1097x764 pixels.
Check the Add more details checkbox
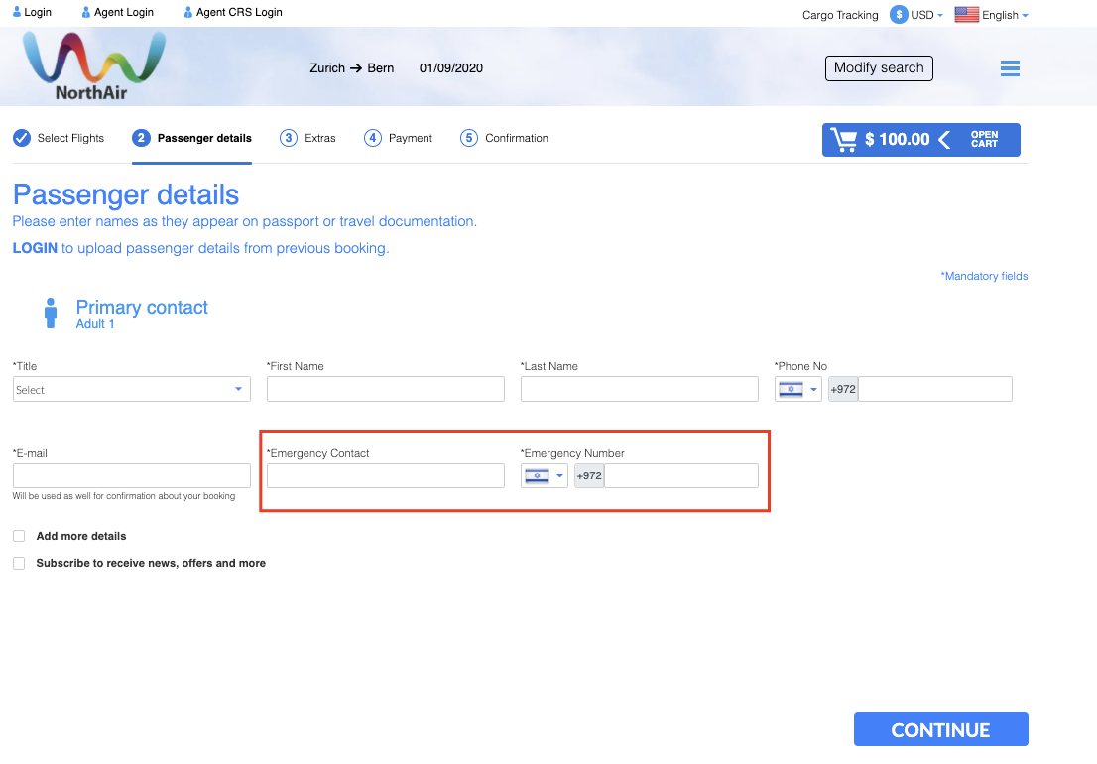19,536
